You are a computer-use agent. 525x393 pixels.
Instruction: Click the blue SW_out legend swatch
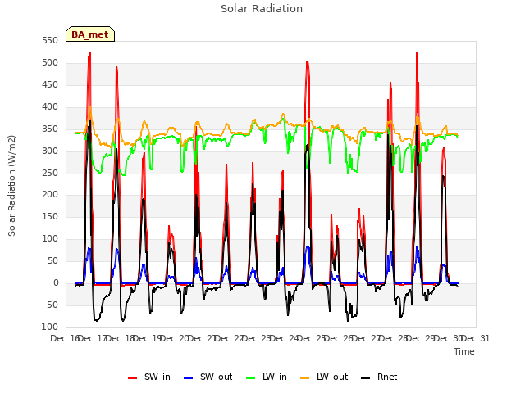pyautogui.click(x=189, y=378)
